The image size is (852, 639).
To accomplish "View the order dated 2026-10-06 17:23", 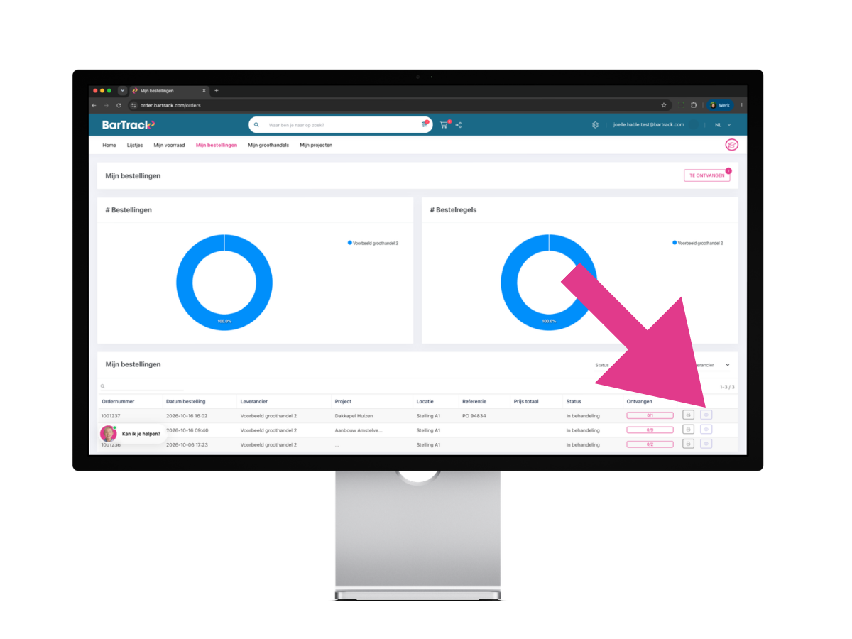I will pos(706,444).
